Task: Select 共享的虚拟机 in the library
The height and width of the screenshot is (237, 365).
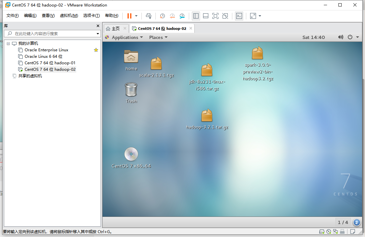Action: [x=30, y=76]
